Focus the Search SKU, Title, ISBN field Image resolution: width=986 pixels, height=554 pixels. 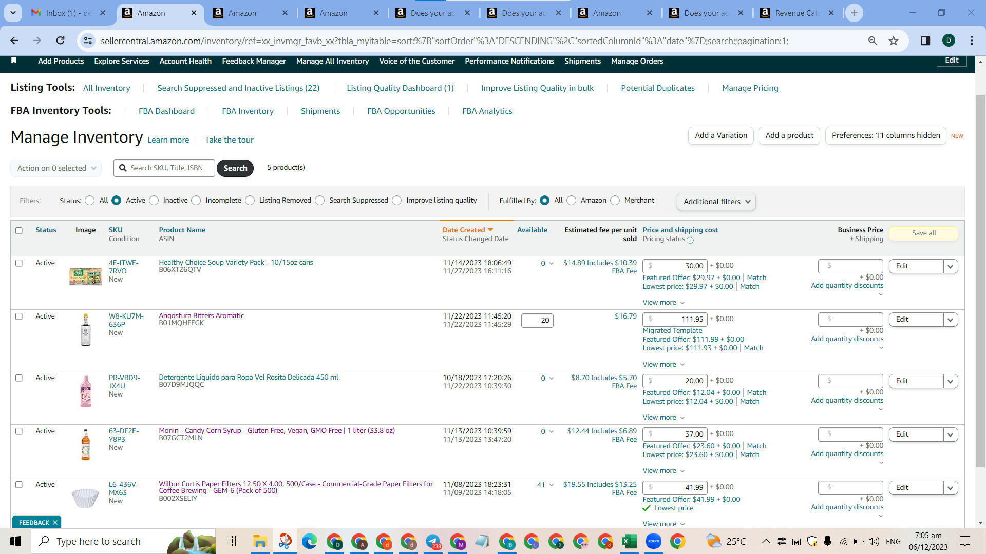point(164,168)
